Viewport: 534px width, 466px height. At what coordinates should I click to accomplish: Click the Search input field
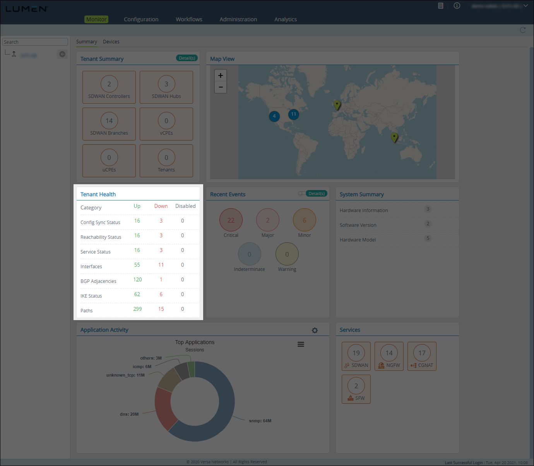[x=35, y=42]
